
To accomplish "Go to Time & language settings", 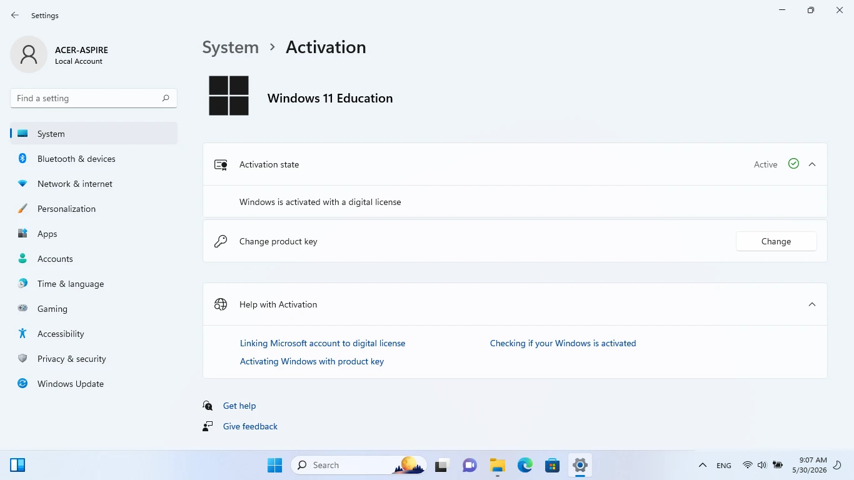I will 94,284.
